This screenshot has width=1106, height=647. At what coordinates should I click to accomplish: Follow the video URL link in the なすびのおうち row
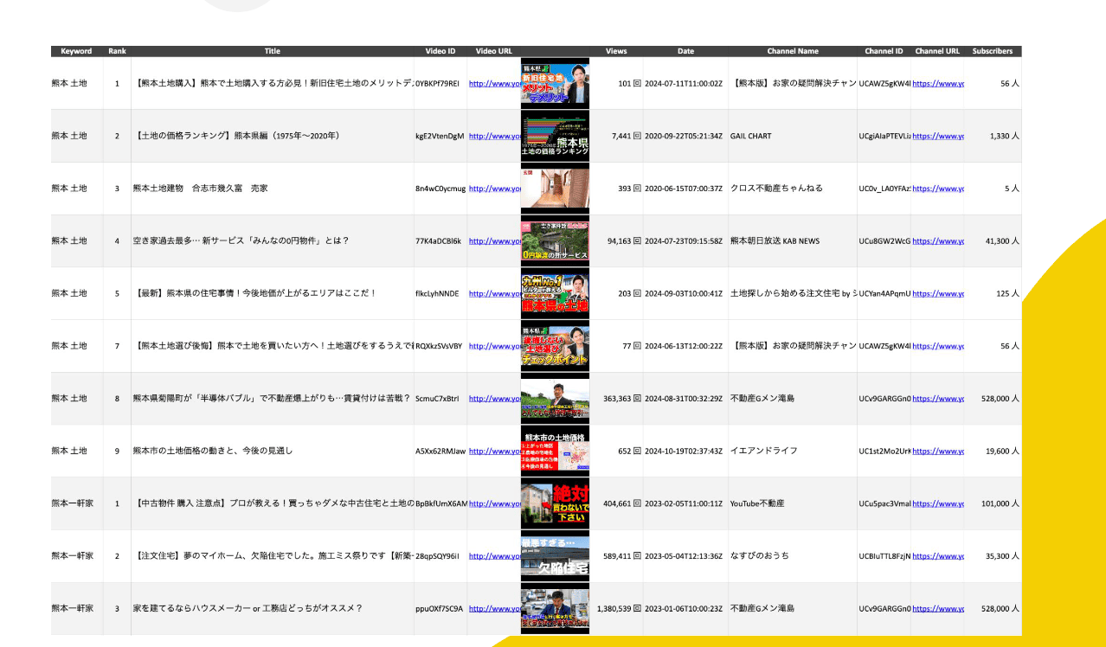[x=494, y=556]
